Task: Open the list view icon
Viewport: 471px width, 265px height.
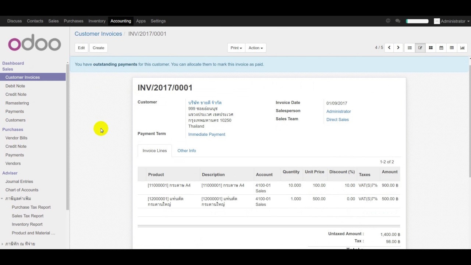Action: [x=410, y=48]
